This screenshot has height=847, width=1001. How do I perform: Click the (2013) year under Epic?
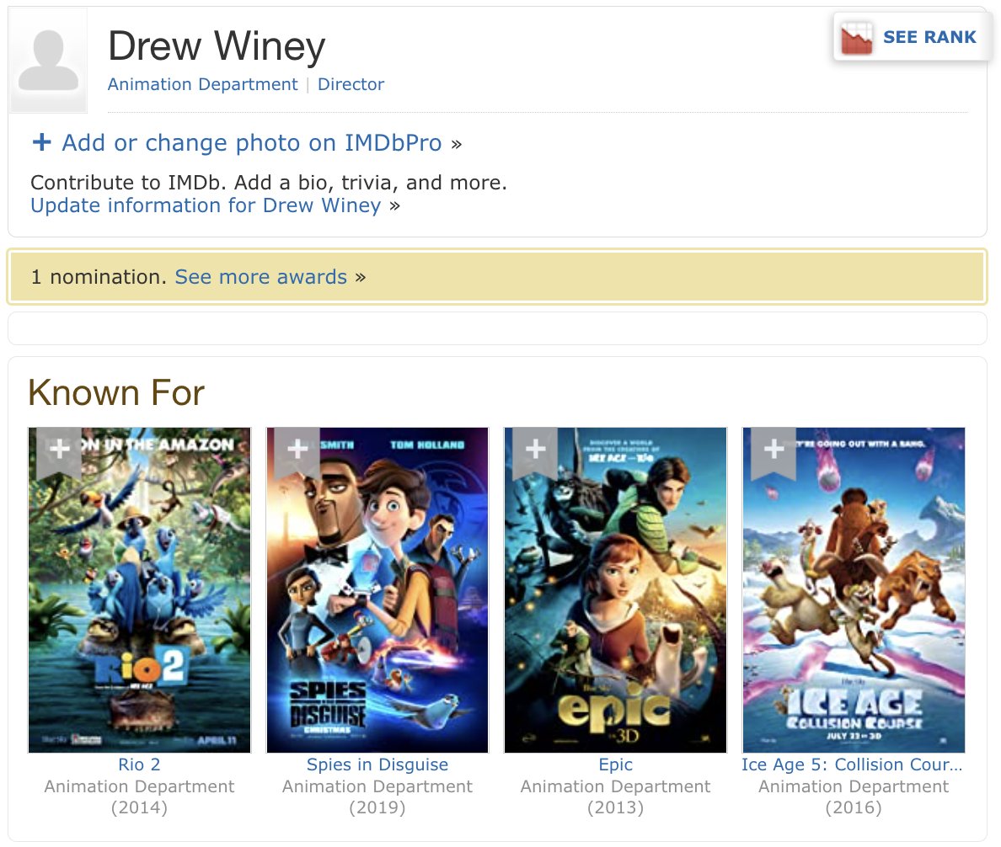615,807
